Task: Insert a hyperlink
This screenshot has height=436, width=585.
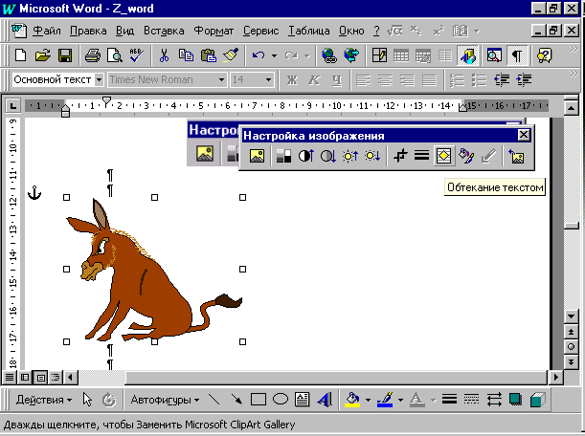Action: point(329,55)
